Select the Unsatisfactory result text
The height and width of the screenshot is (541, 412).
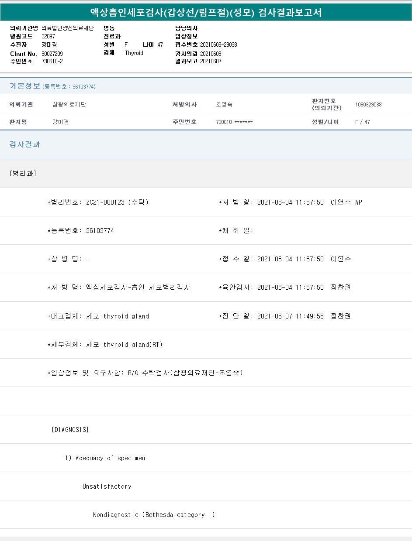[107, 486]
